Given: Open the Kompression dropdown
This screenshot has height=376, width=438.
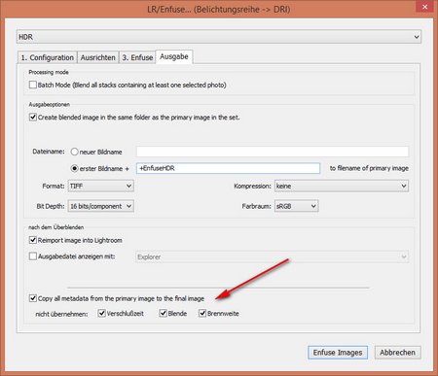Looking at the screenshot, I should (342, 186).
